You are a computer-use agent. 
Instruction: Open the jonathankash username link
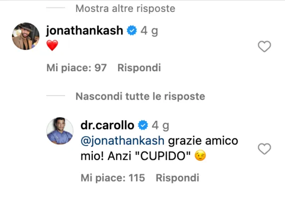click(84, 30)
